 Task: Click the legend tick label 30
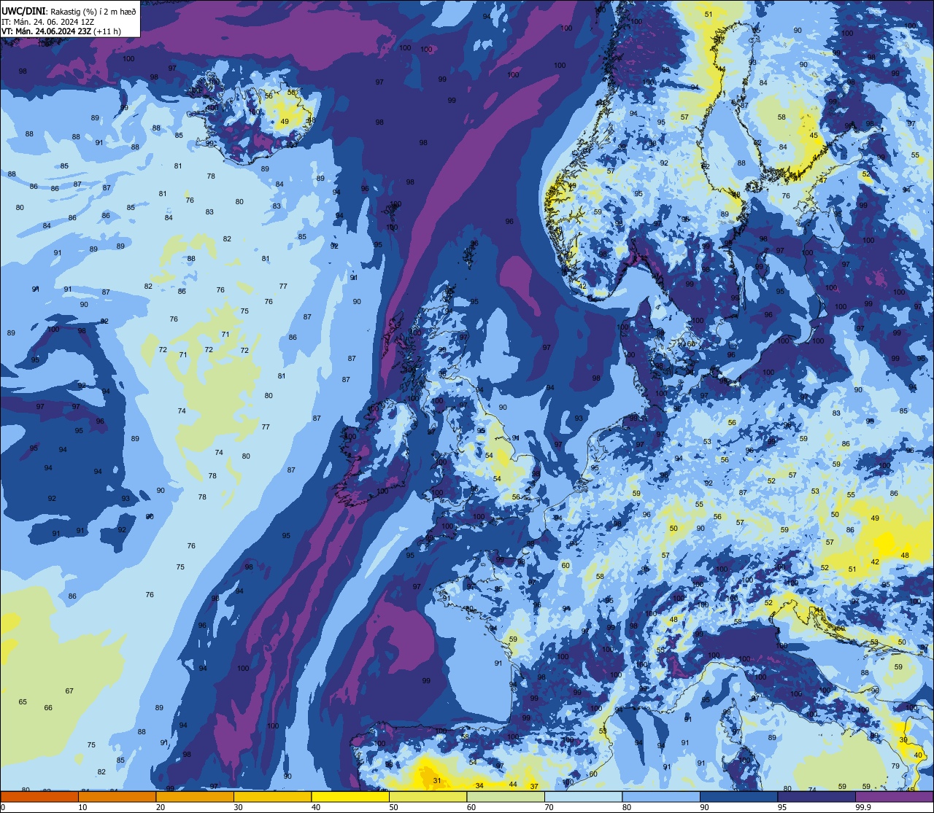[238, 807]
